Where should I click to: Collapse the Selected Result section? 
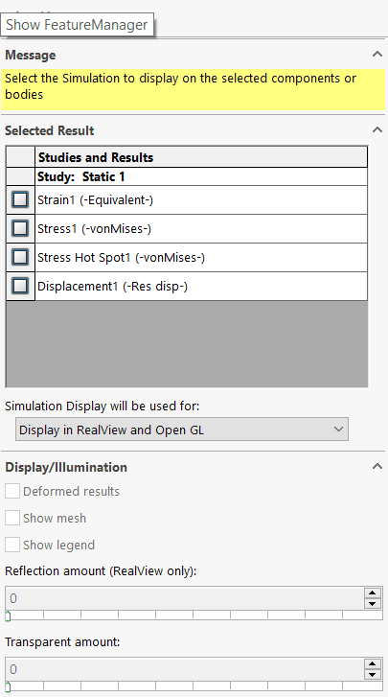pyautogui.click(x=377, y=129)
